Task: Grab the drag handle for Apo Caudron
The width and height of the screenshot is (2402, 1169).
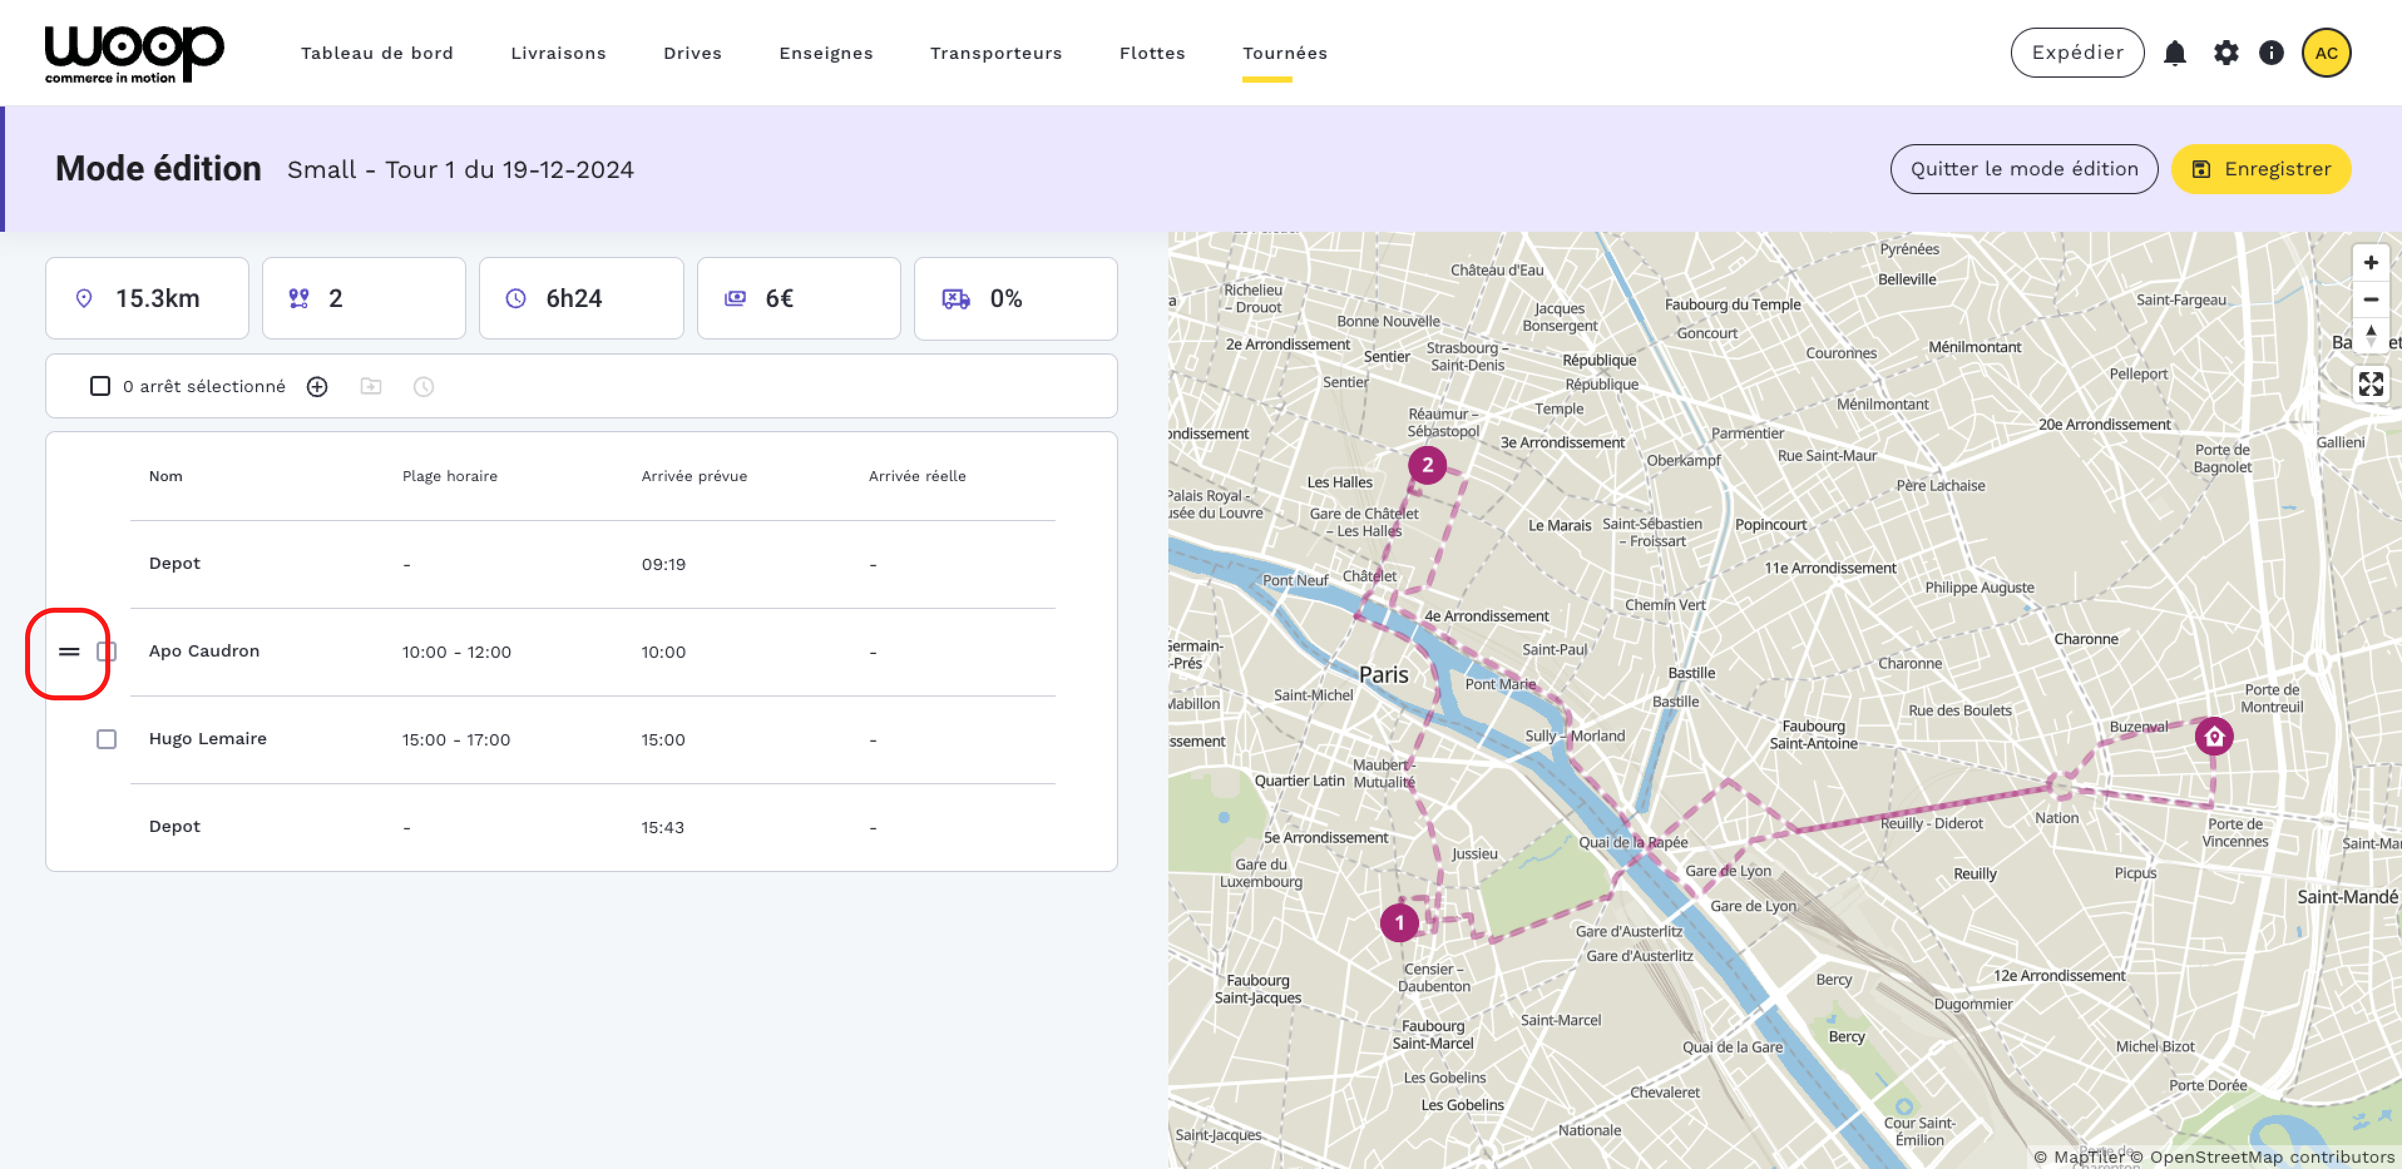Action: (69, 652)
